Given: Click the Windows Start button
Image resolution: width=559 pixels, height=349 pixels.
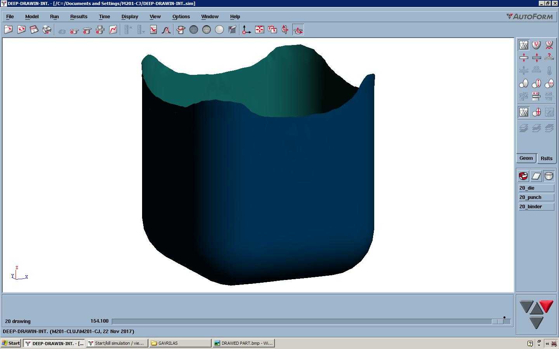Looking at the screenshot, I should click(x=11, y=343).
